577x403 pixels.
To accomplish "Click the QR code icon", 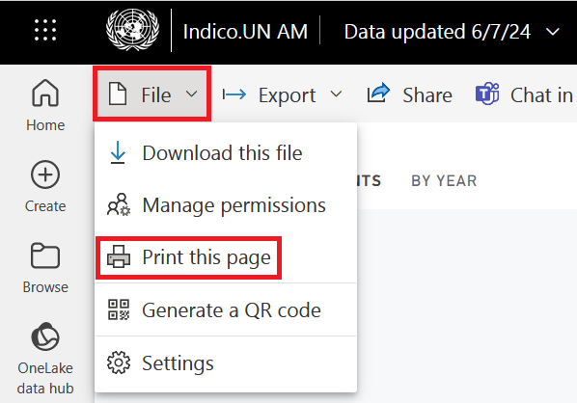I will (x=119, y=309).
